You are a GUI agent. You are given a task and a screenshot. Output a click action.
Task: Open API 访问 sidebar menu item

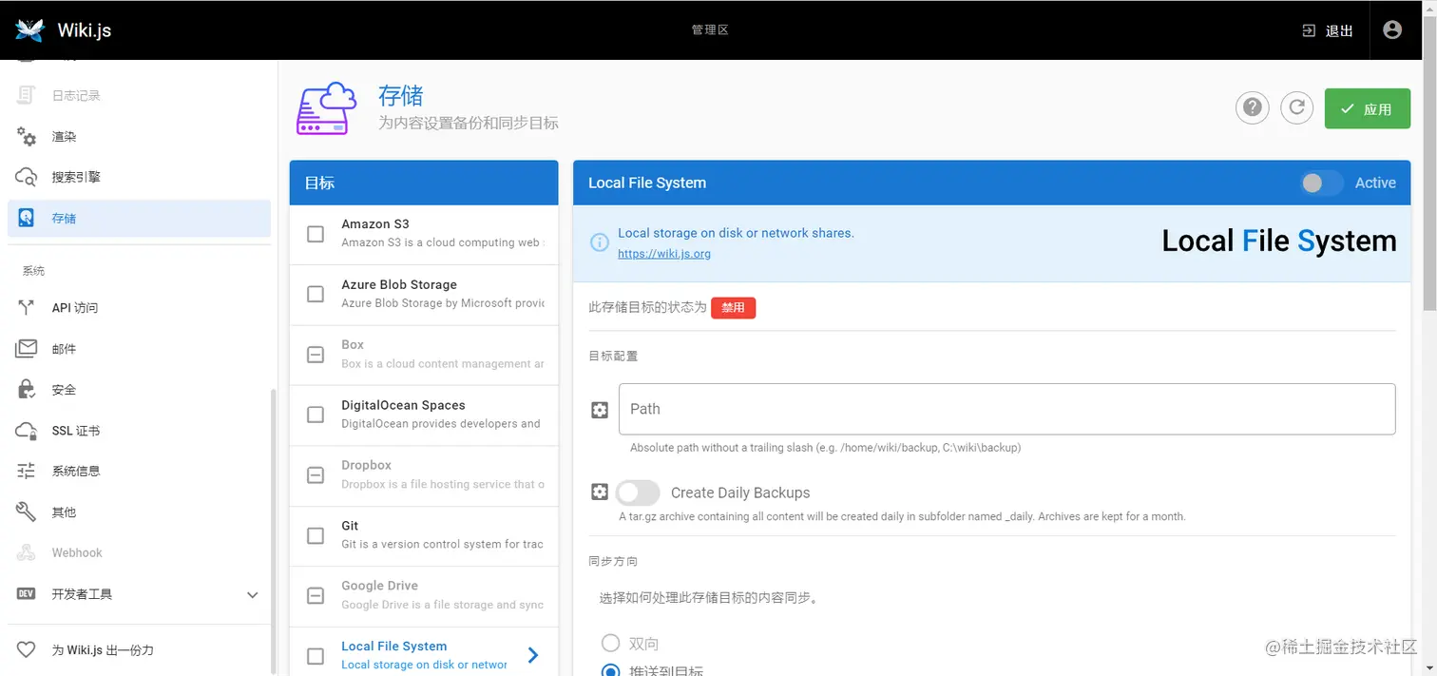pyautogui.click(x=140, y=307)
